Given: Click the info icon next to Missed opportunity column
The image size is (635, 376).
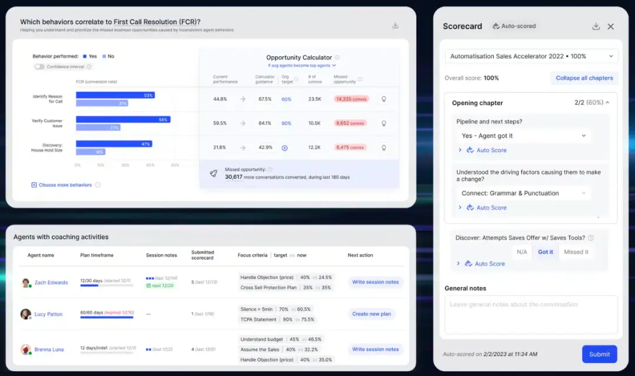Looking at the screenshot, I should [x=360, y=79].
